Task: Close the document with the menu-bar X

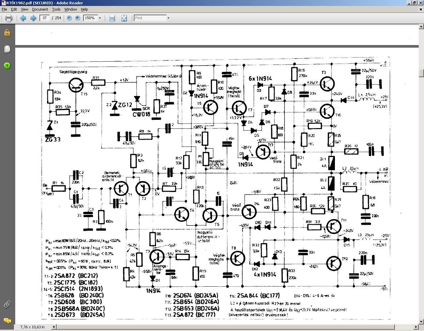Action: pos(421,9)
